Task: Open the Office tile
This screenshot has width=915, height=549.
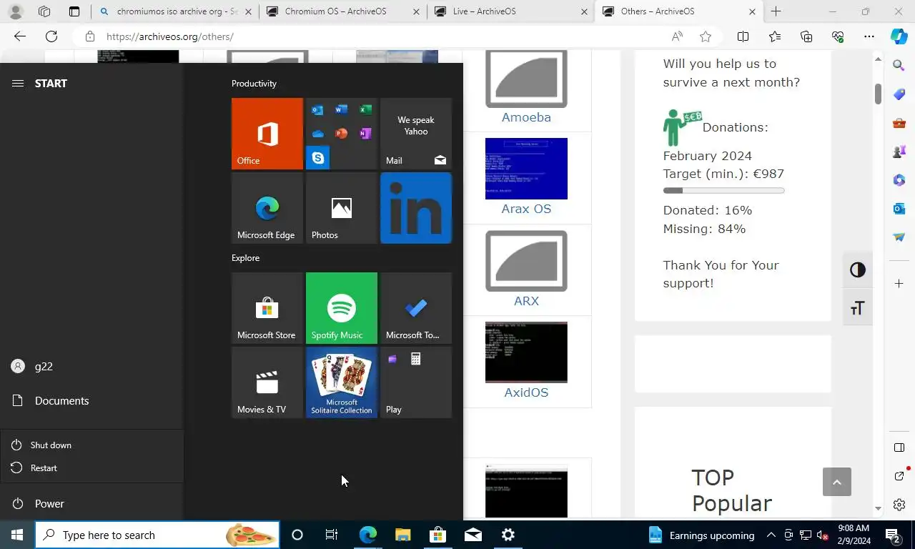Action: click(x=267, y=134)
